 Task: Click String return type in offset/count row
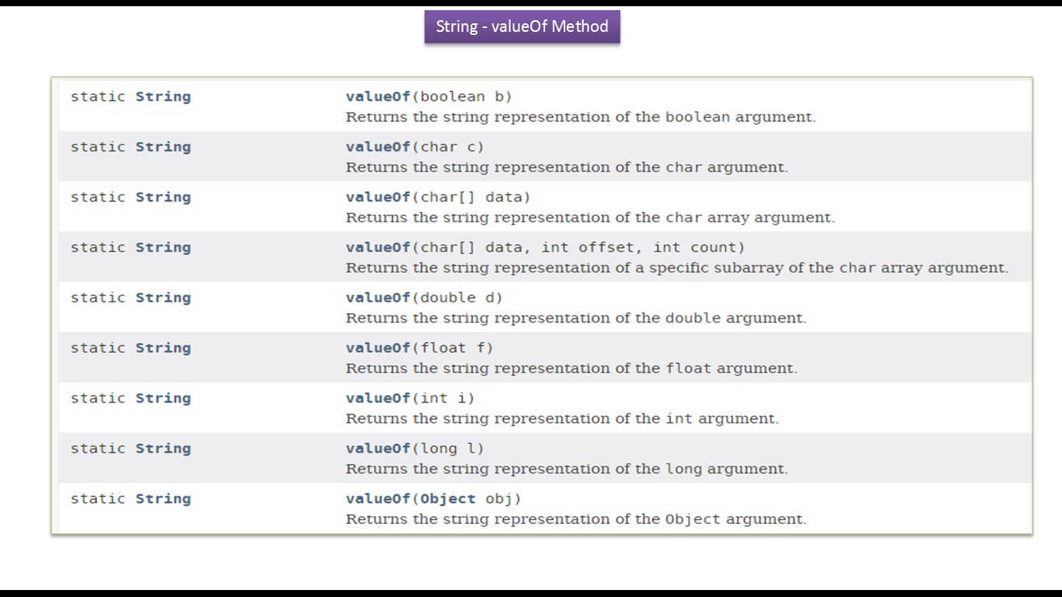pos(163,247)
